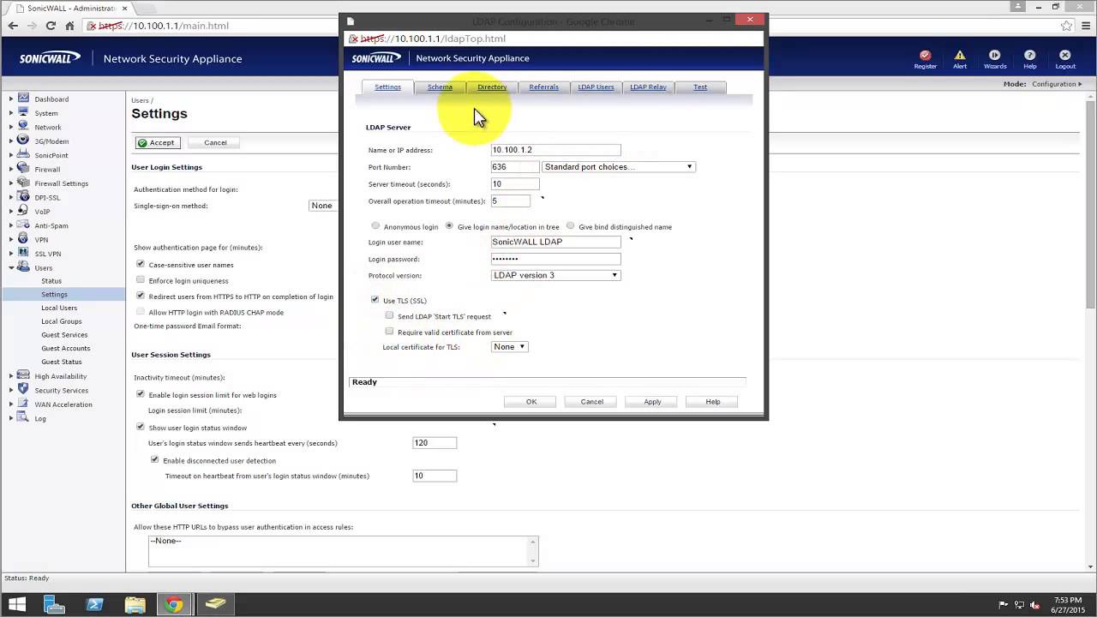The height and width of the screenshot is (617, 1097).
Task: Click Help in the LDAP dialog
Action: pos(713,401)
